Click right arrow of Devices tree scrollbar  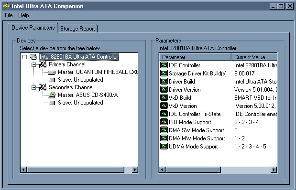pos(135,169)
